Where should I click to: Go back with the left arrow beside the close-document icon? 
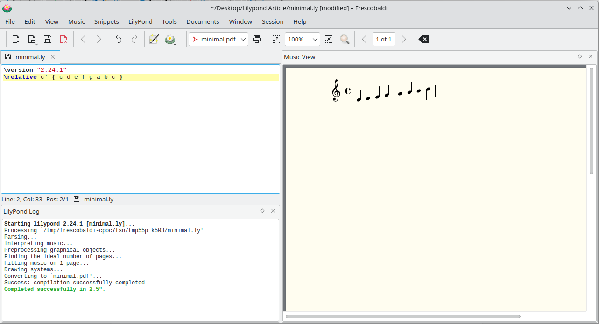pos(83,40)
